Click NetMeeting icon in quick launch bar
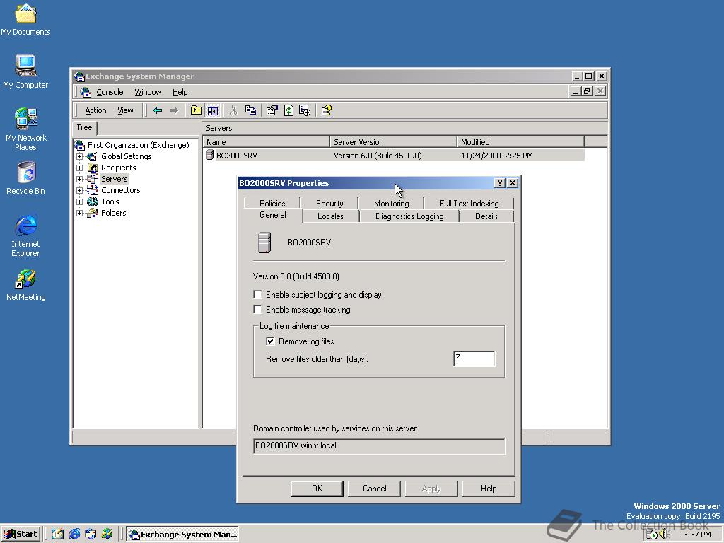 [107, 535]
